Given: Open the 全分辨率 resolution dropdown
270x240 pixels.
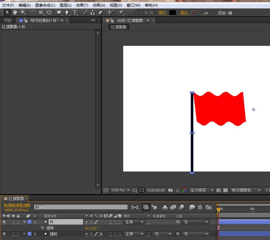Looking at the screenshot, I should click(201, 190).
